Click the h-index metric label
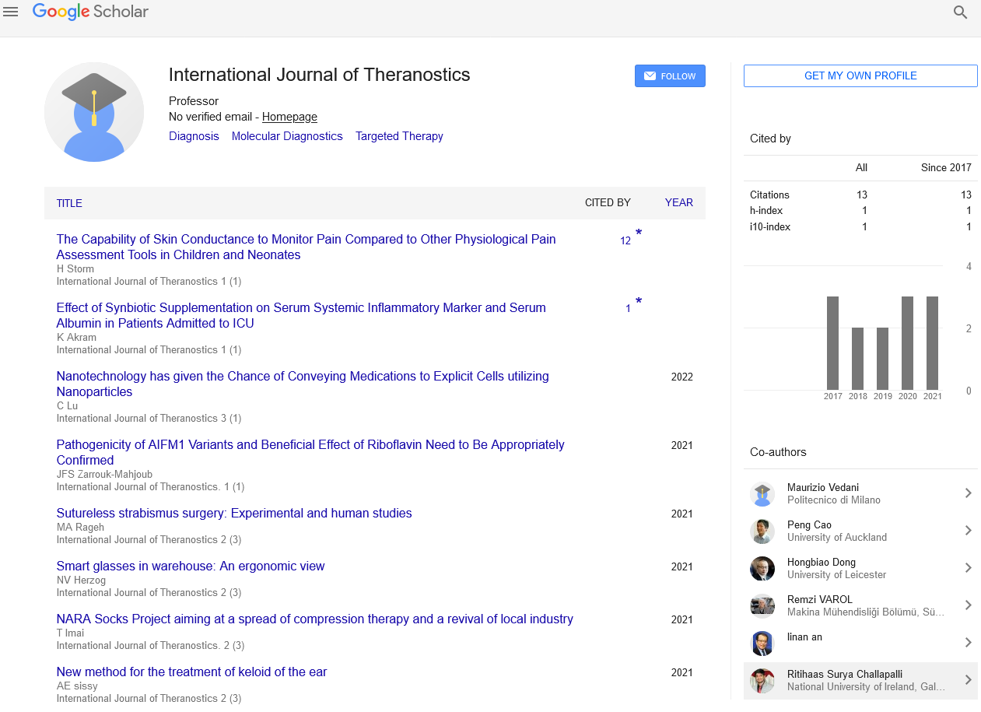The image size is (981, 712). (x=766, y=211)
